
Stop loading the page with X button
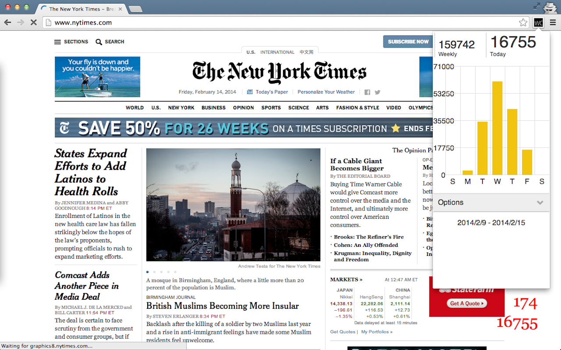pyautogui.click(x=33, y=22)
